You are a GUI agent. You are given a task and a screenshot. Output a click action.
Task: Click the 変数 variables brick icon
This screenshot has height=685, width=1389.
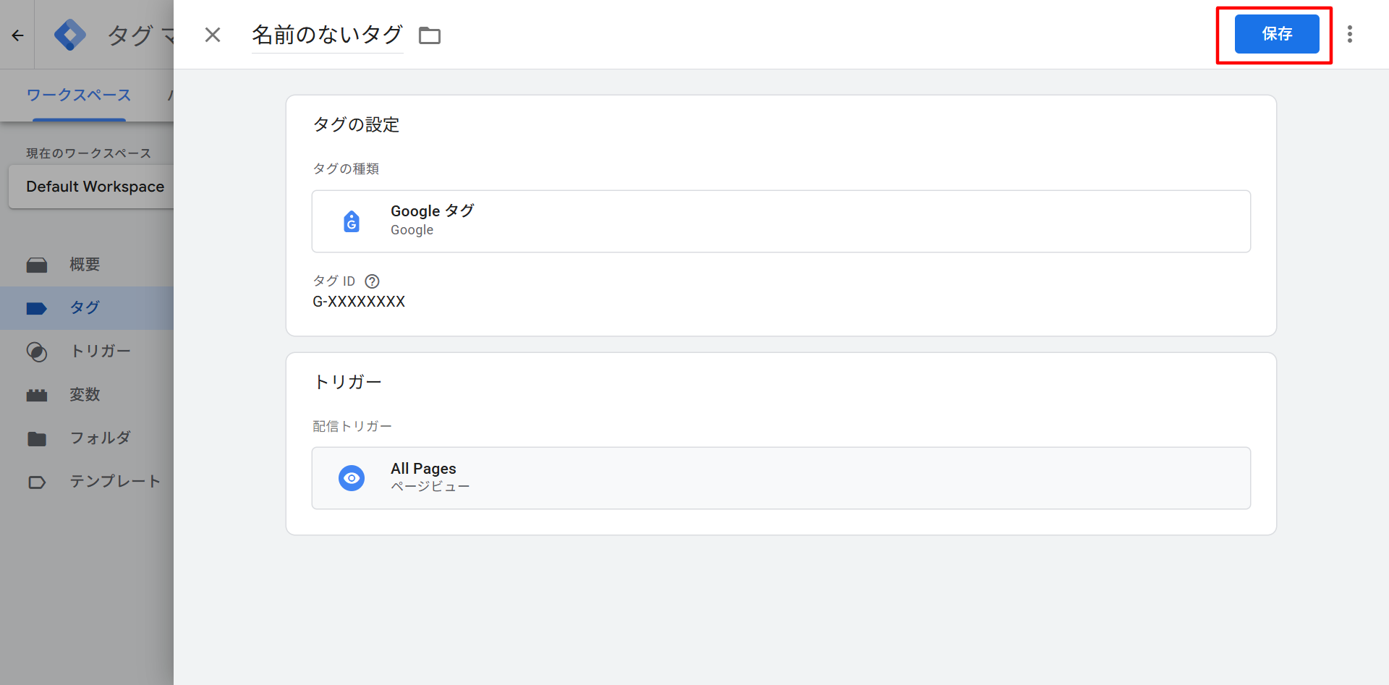(x=37, y=395)
